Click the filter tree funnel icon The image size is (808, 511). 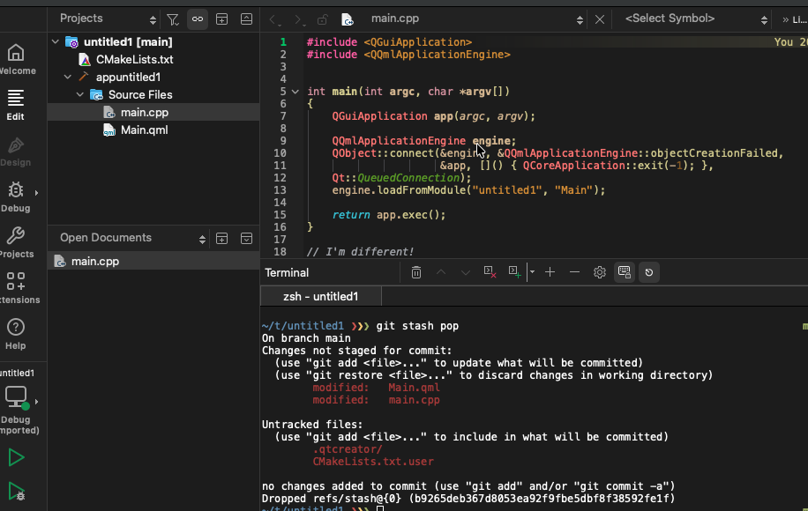click(x=173, y=19)
